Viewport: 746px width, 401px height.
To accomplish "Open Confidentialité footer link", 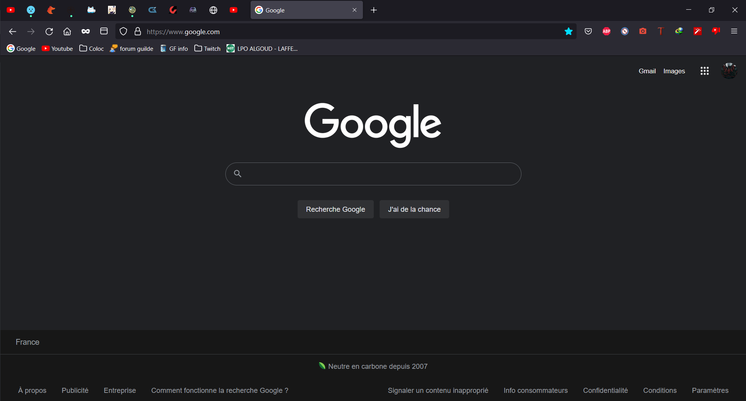I will [x=605, y=391].
